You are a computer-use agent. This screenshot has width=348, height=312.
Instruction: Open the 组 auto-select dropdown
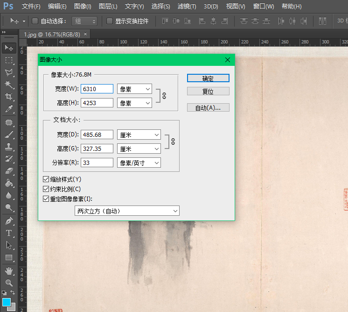[84, 21]
